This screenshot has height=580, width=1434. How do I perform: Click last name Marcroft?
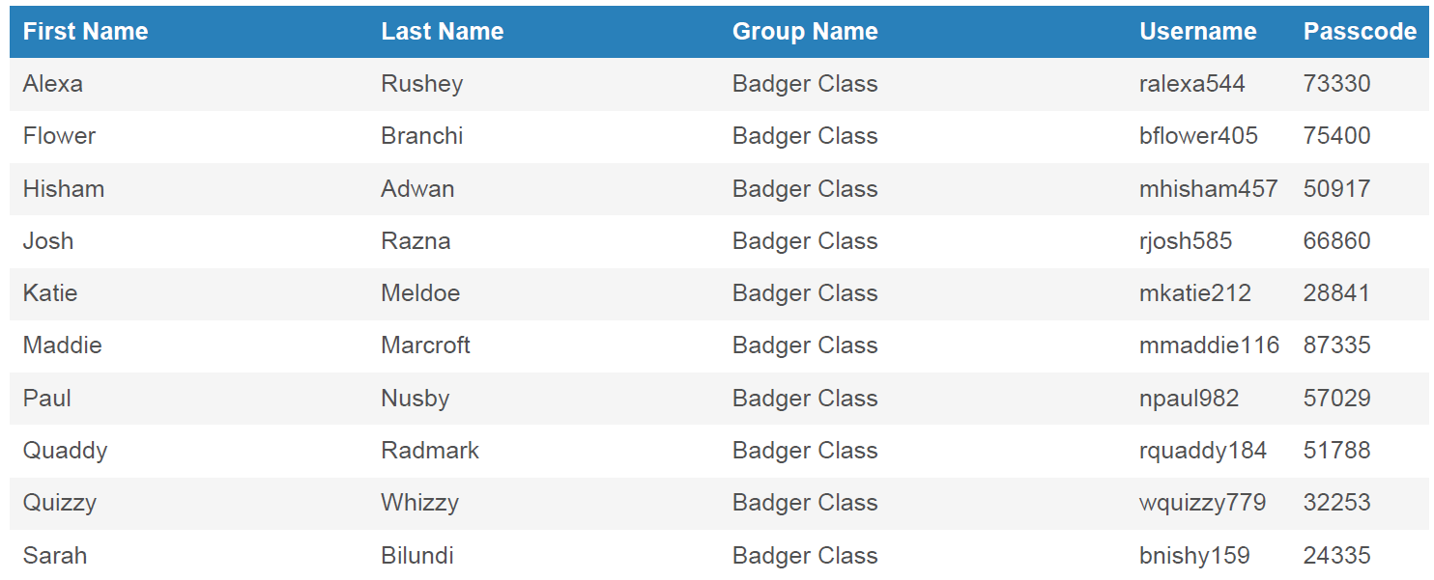click(x=425, y=345)
